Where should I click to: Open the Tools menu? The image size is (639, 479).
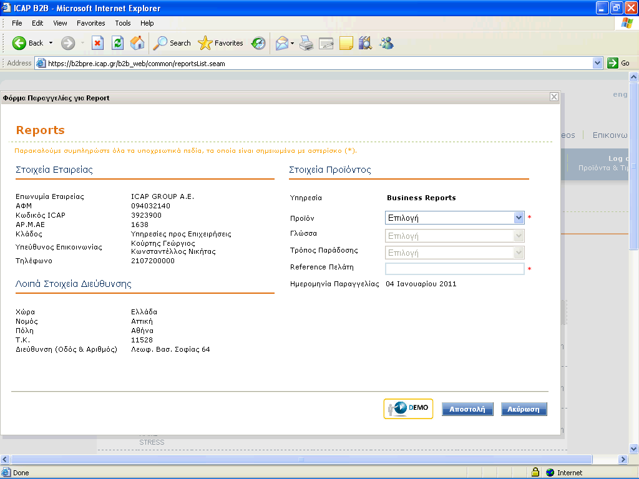(123, 23)
